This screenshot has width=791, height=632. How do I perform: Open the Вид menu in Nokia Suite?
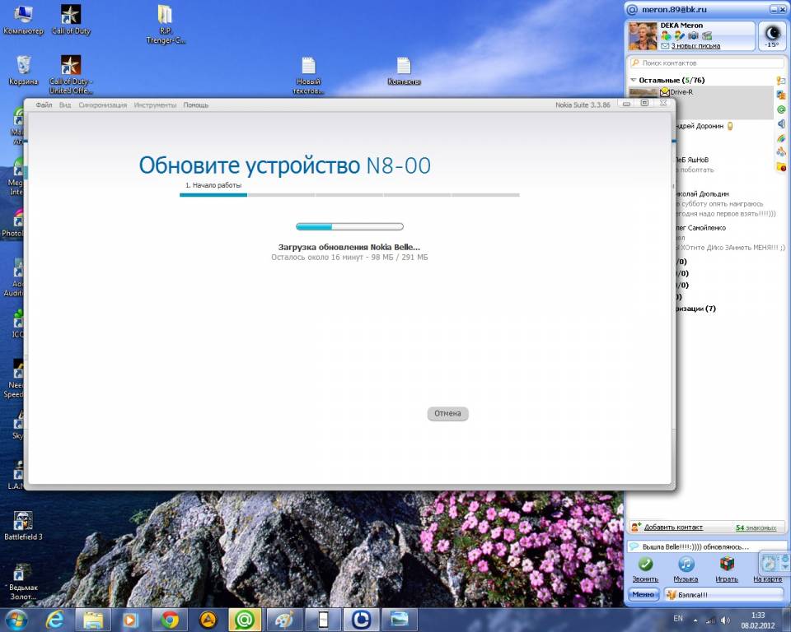(x=65, y=105)
